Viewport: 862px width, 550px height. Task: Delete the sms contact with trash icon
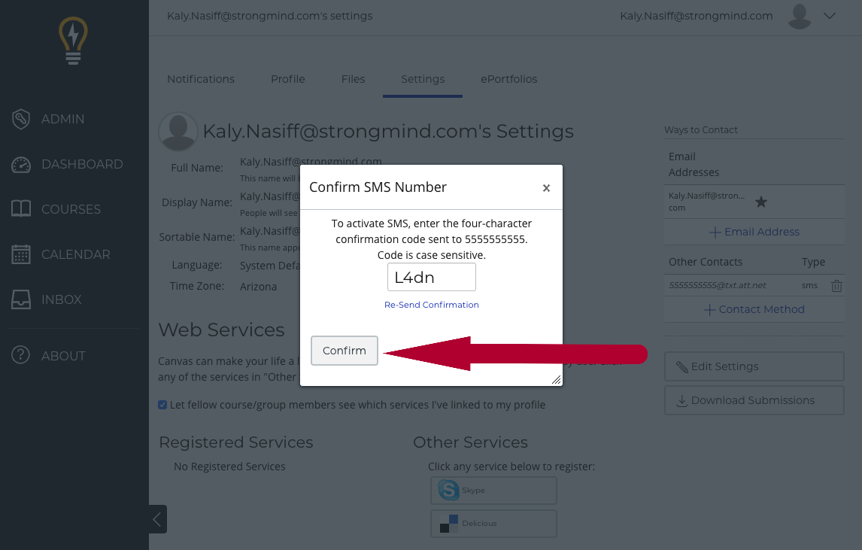[x=836, y=285]
